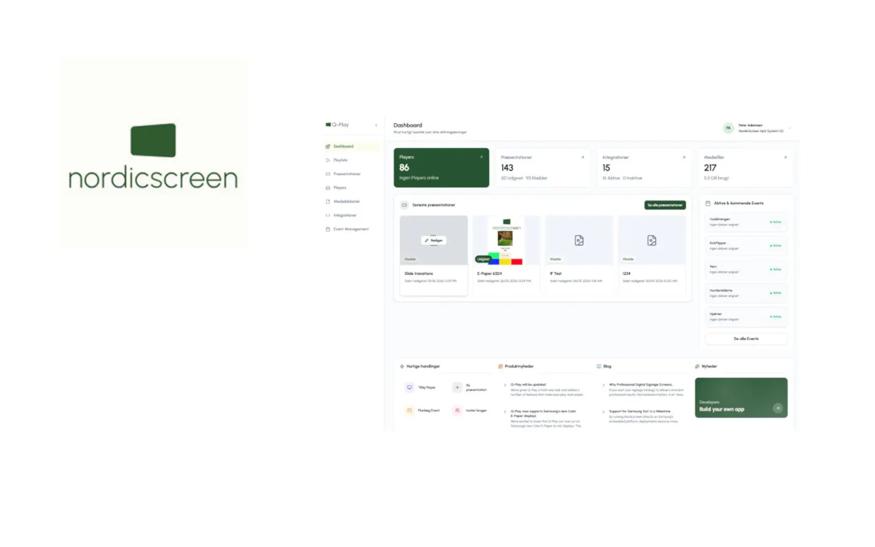The width and height of the screenshot is (875, 547).
Task: Click the arrow icon on Præsentationer card
Action: coord(583,157)
